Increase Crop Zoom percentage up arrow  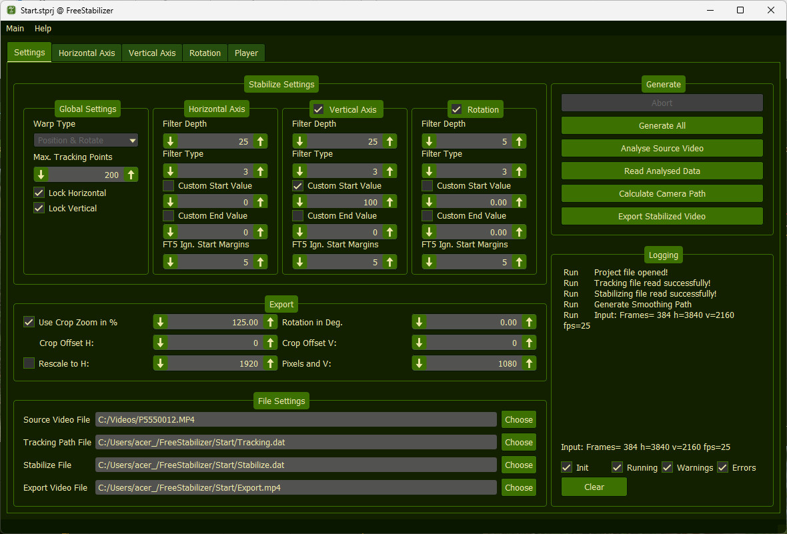(x=270, y=322)
